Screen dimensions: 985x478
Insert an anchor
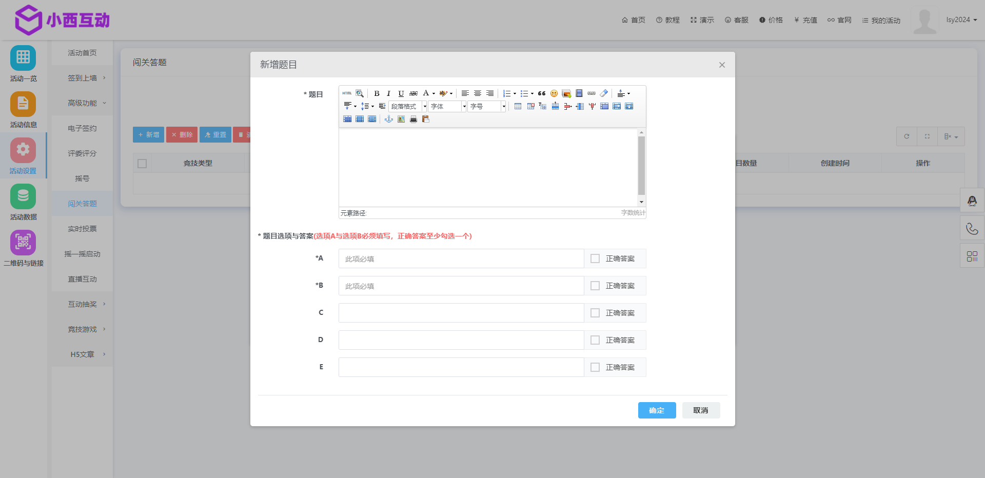[389, 119]
